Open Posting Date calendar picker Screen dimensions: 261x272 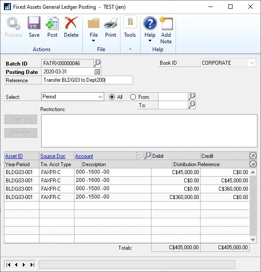pos(97,71)
